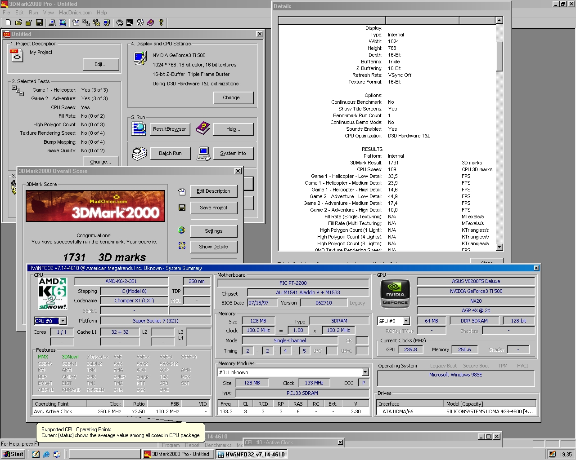
Task: Click Change... under Selected Tests
Action: [101, 161]
